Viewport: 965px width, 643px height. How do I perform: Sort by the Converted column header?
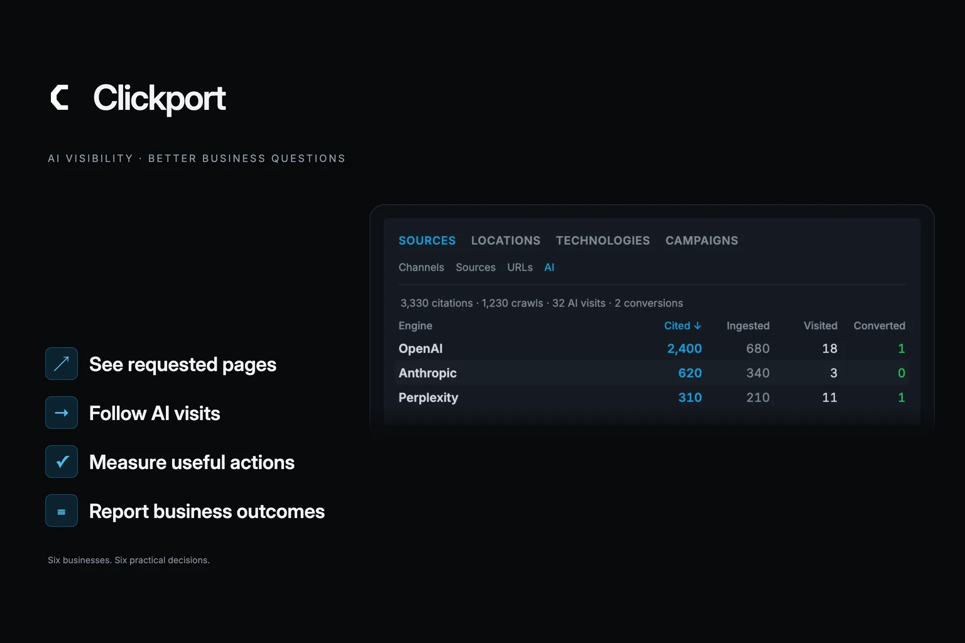click(x=880, y=326)
